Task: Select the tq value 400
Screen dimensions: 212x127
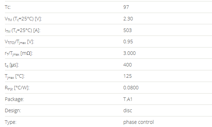Action: pyautogui.click(x=127, y=65)
